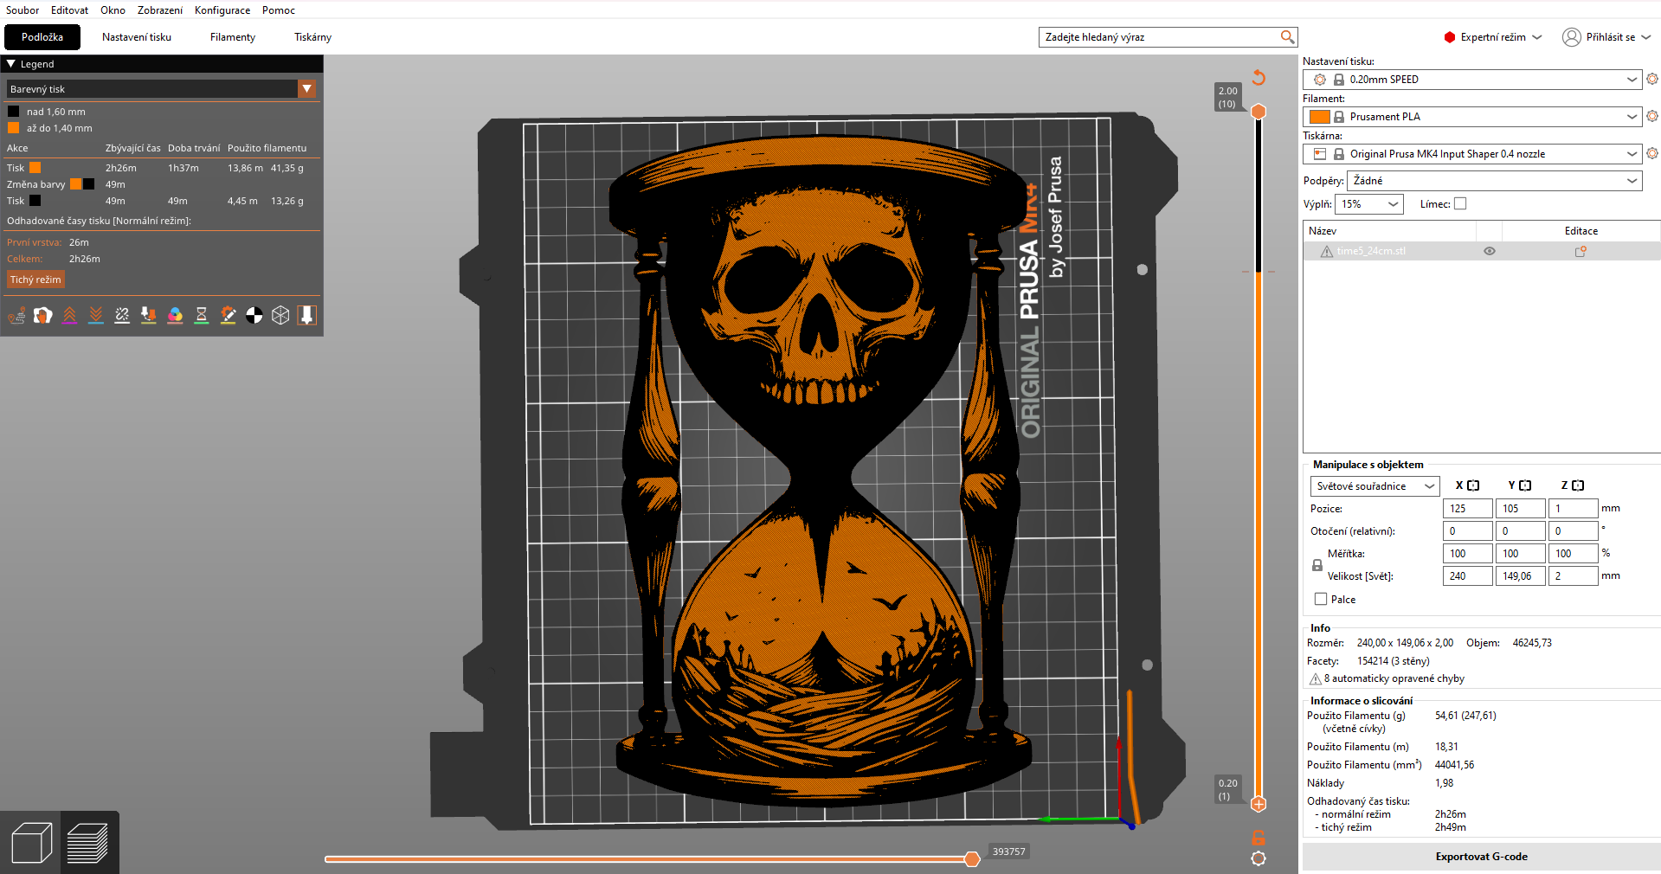Check the Palce checkbox
This screenshot has height=874, width=1661.
tap(1321, 599)
